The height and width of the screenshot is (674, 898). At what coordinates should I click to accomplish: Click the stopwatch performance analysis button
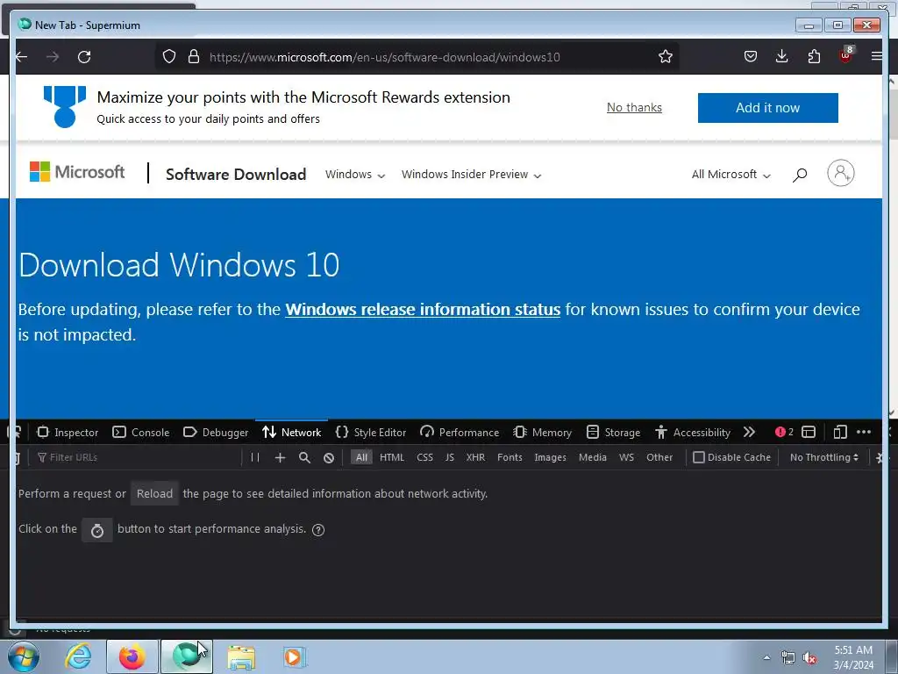(x=97, y=530)
